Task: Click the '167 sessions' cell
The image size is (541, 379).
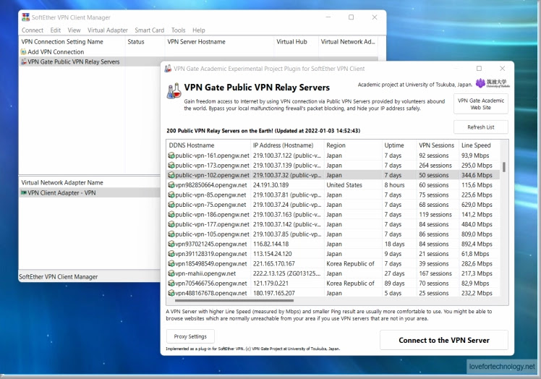Action: 435,273
